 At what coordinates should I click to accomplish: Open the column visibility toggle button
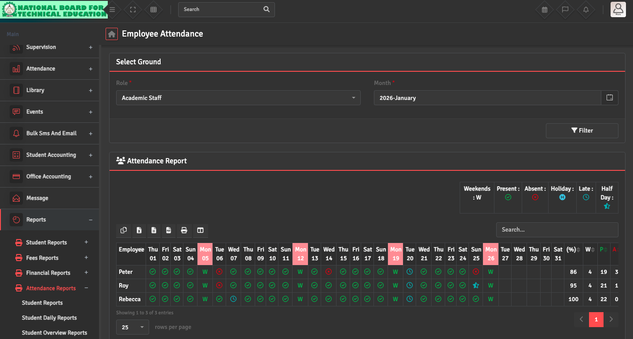point(200,230)
